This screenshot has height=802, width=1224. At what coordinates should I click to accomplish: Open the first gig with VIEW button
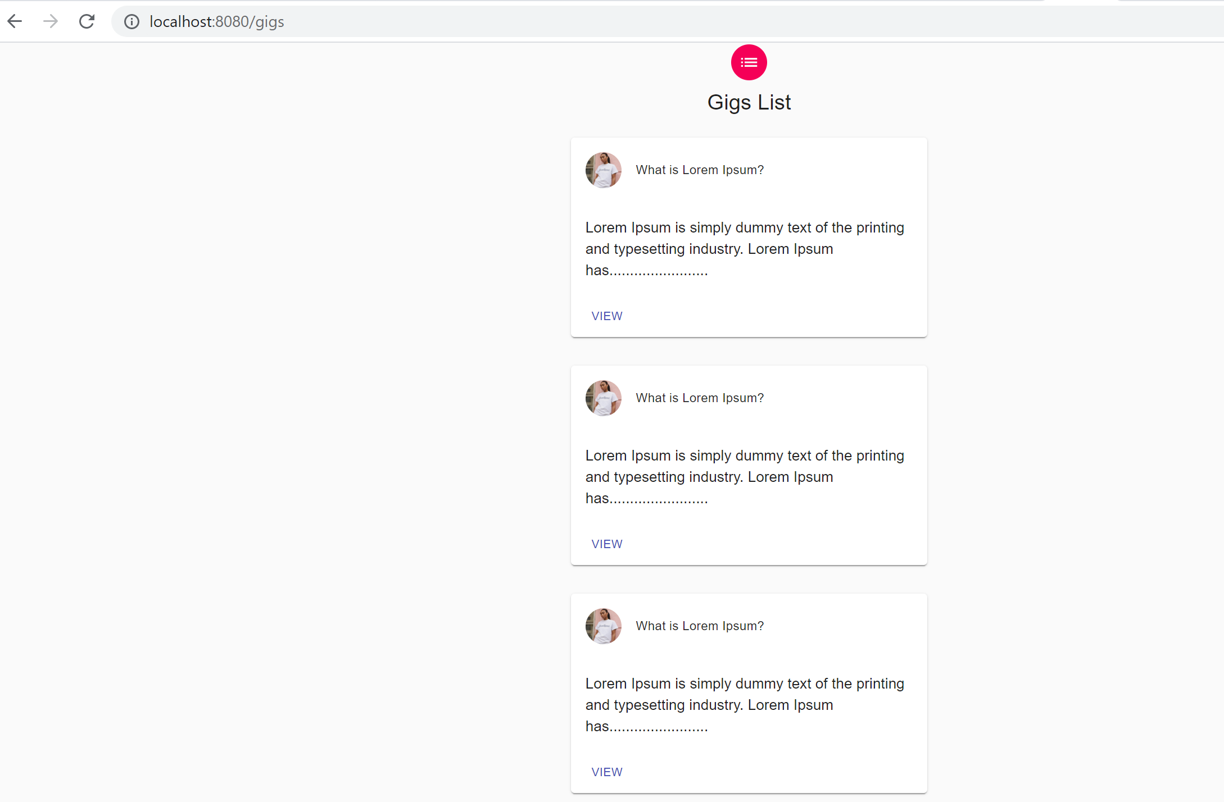(x=607, y=316)
